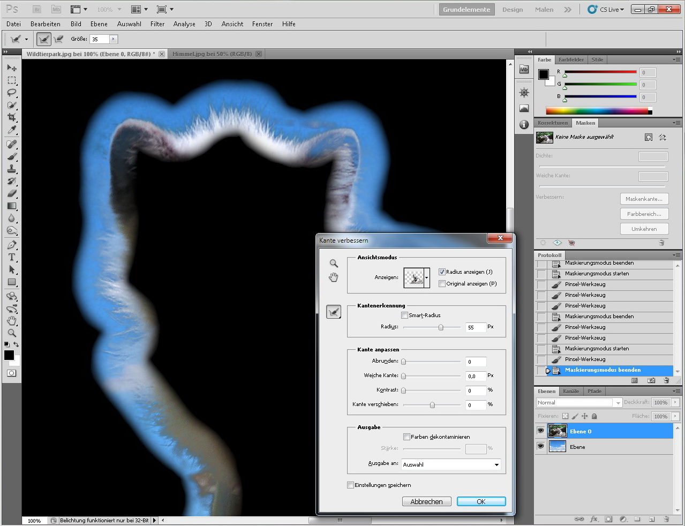Select the Type tool
This screenshot has height=526, width=685.
(12, 257)
